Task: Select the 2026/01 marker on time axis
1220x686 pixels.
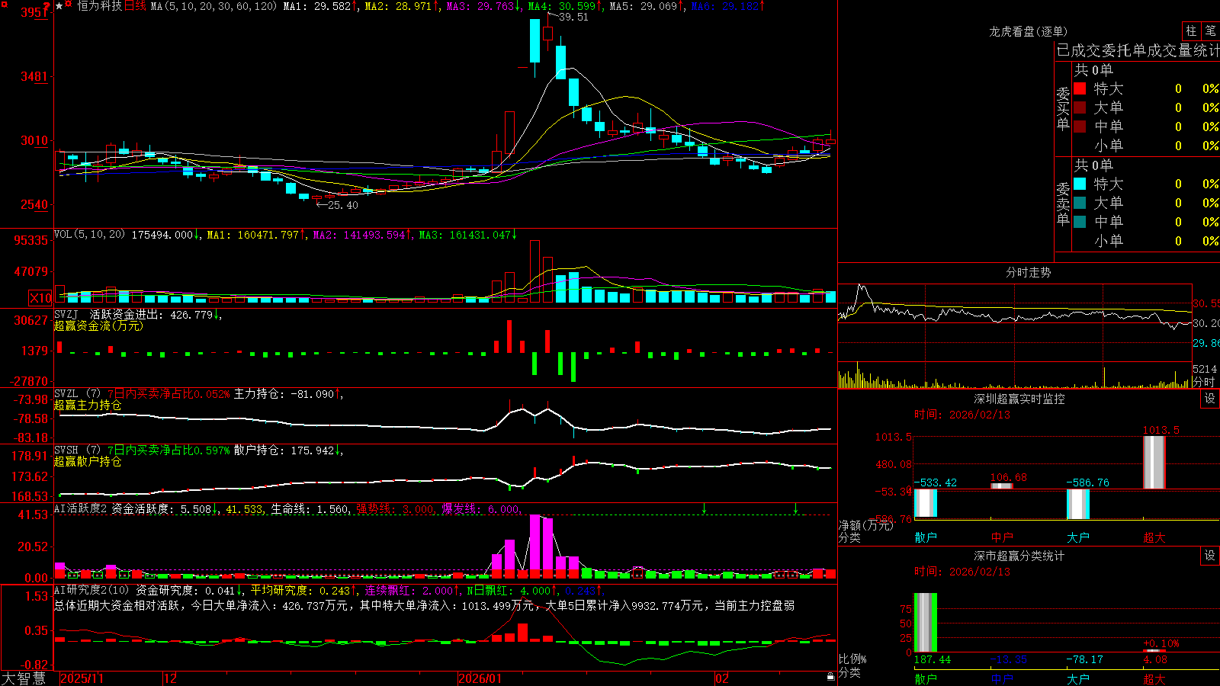Action: coord(480,678)
